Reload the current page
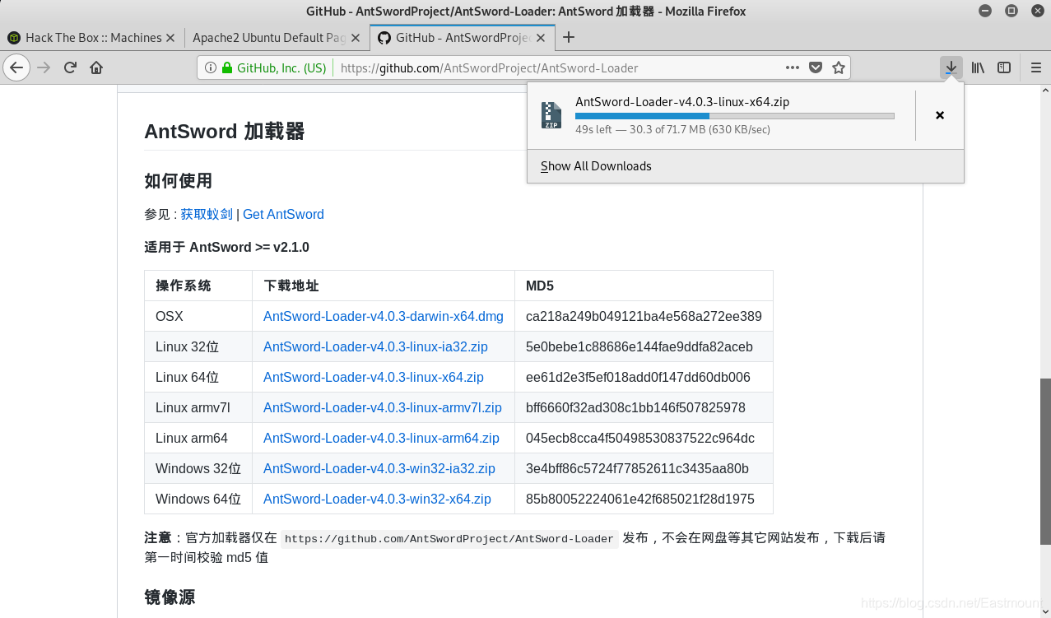1051x618 pixels. pyautogui.click(x=71, y=67)
